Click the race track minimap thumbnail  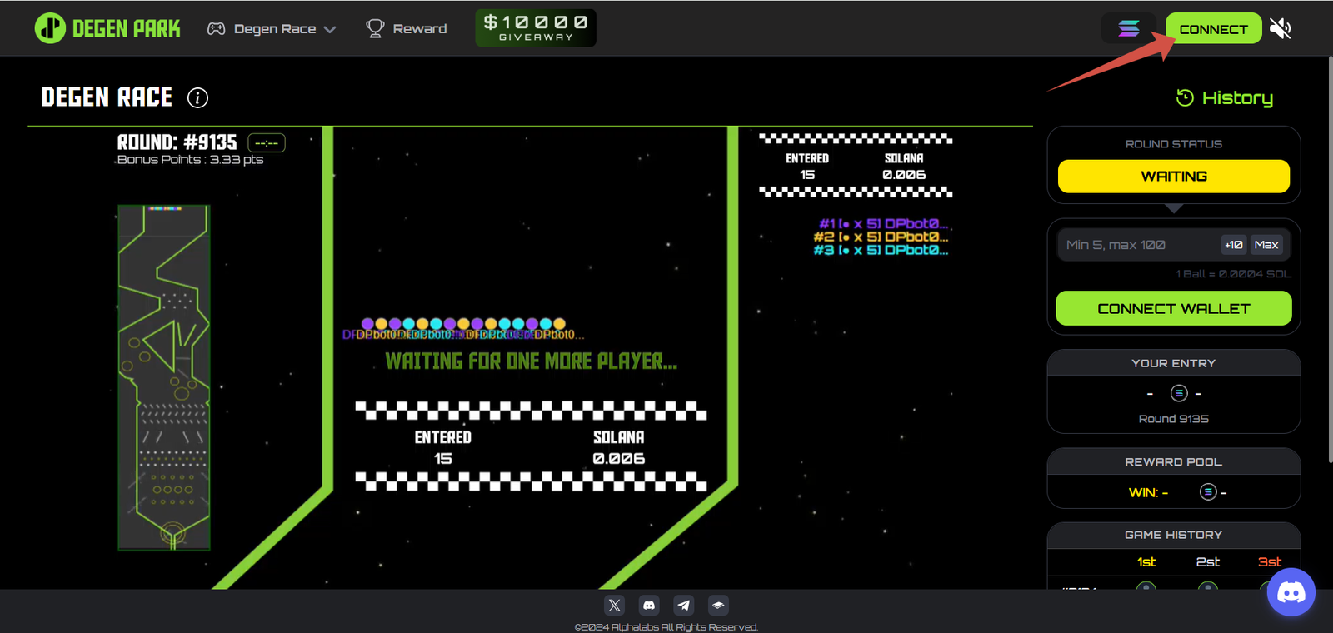[164, 377]
